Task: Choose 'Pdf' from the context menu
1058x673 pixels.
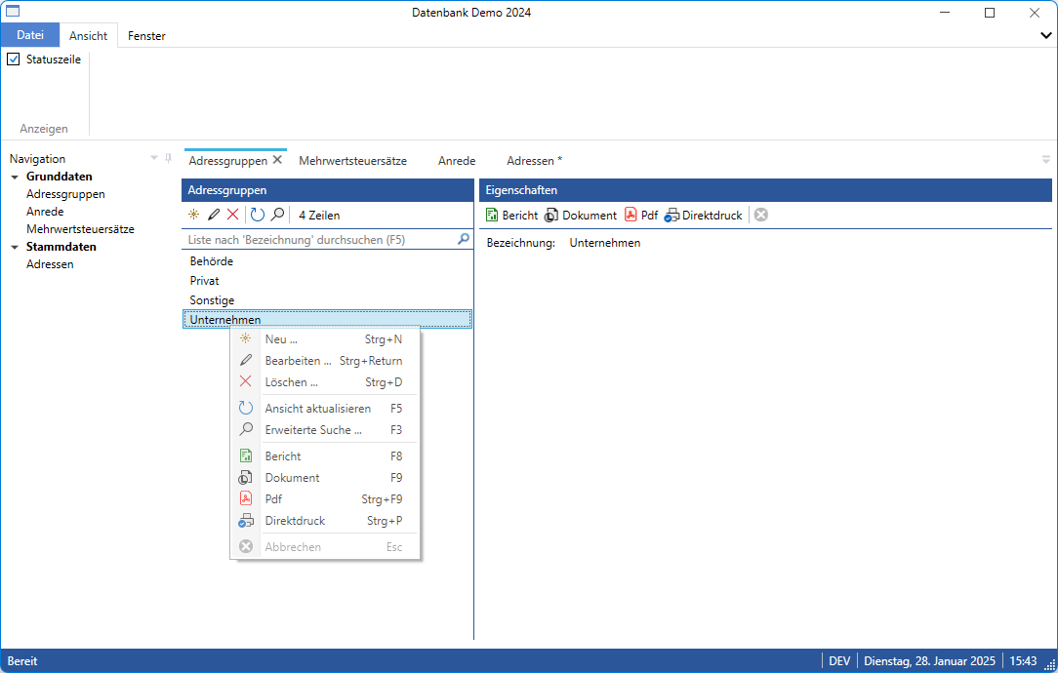Action: click(325, 499)
